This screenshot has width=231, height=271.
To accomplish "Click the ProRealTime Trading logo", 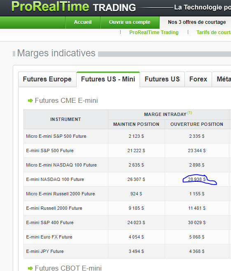I will click(x=74, y=7).
